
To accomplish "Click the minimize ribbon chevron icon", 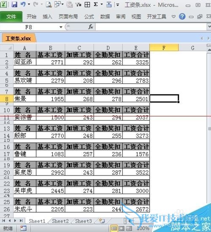I will [x=173, y=16].
